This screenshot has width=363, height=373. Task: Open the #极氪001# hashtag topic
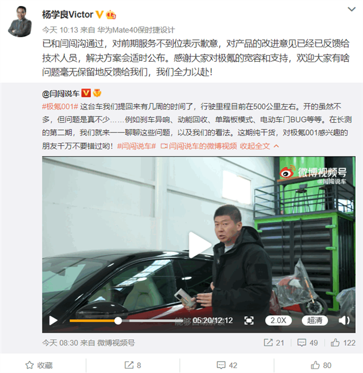point(60,106)
